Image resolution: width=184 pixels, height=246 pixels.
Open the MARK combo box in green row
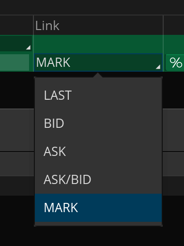(x=98, y=62)
